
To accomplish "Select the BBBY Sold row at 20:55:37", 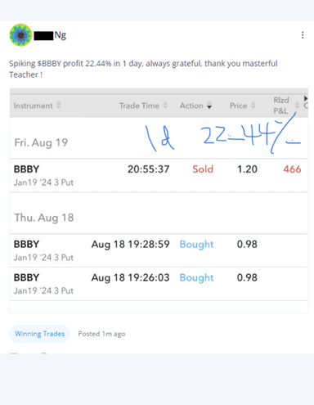I will (x=159, y=175).
